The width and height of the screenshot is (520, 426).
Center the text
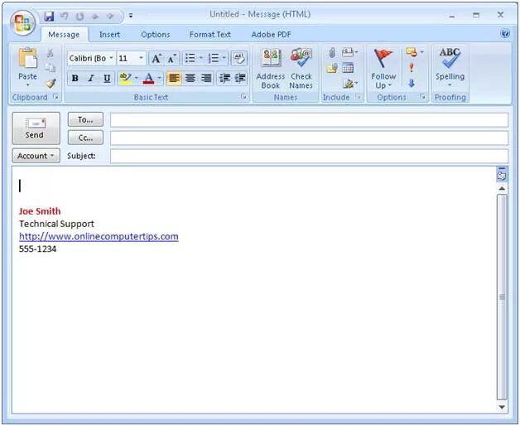point(190,79)
